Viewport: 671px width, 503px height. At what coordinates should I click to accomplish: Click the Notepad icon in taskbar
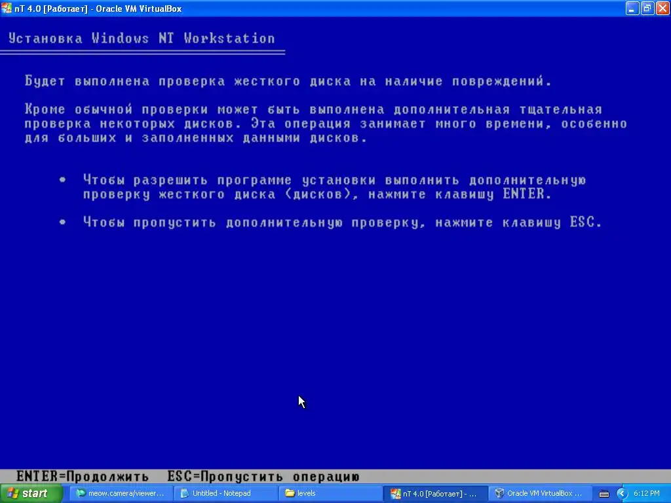coord(185,494)
